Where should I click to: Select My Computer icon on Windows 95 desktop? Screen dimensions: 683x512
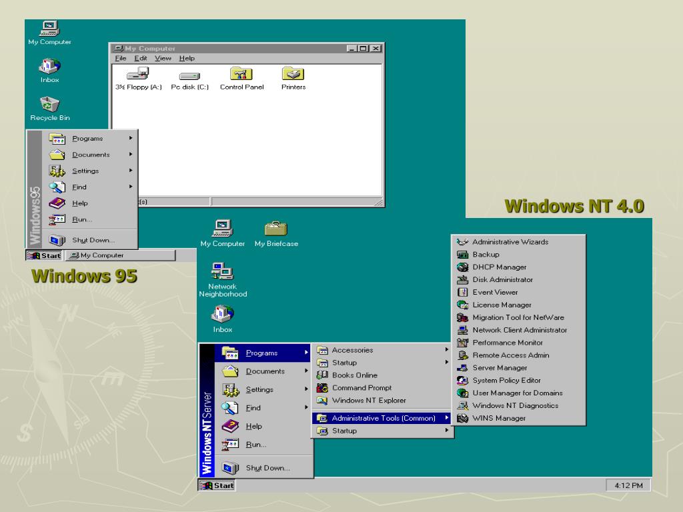[49, 33]
